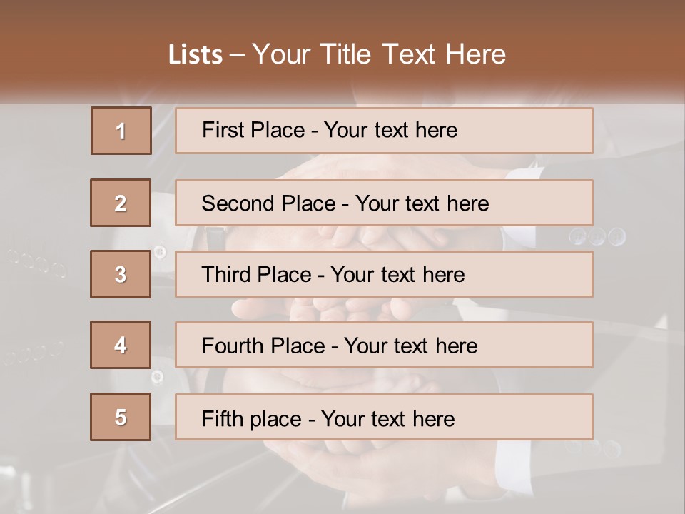Image resolution: width=685 pixels, height=514 pixels.
Task: Click the number 1 box
Action: (121, 131)
